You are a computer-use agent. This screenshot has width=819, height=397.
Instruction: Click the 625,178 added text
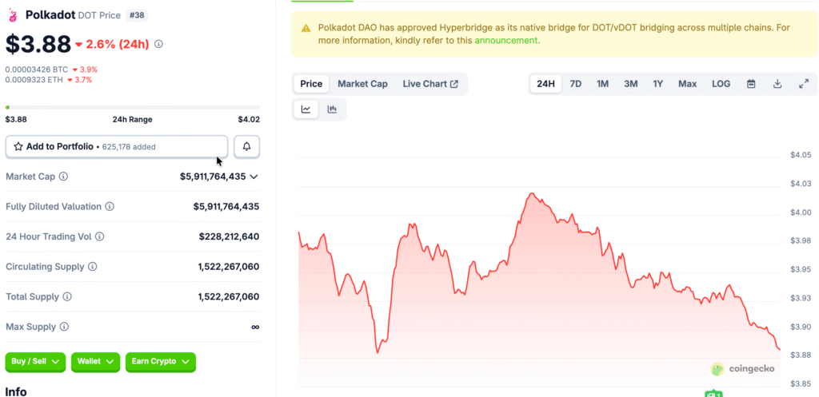129,147
